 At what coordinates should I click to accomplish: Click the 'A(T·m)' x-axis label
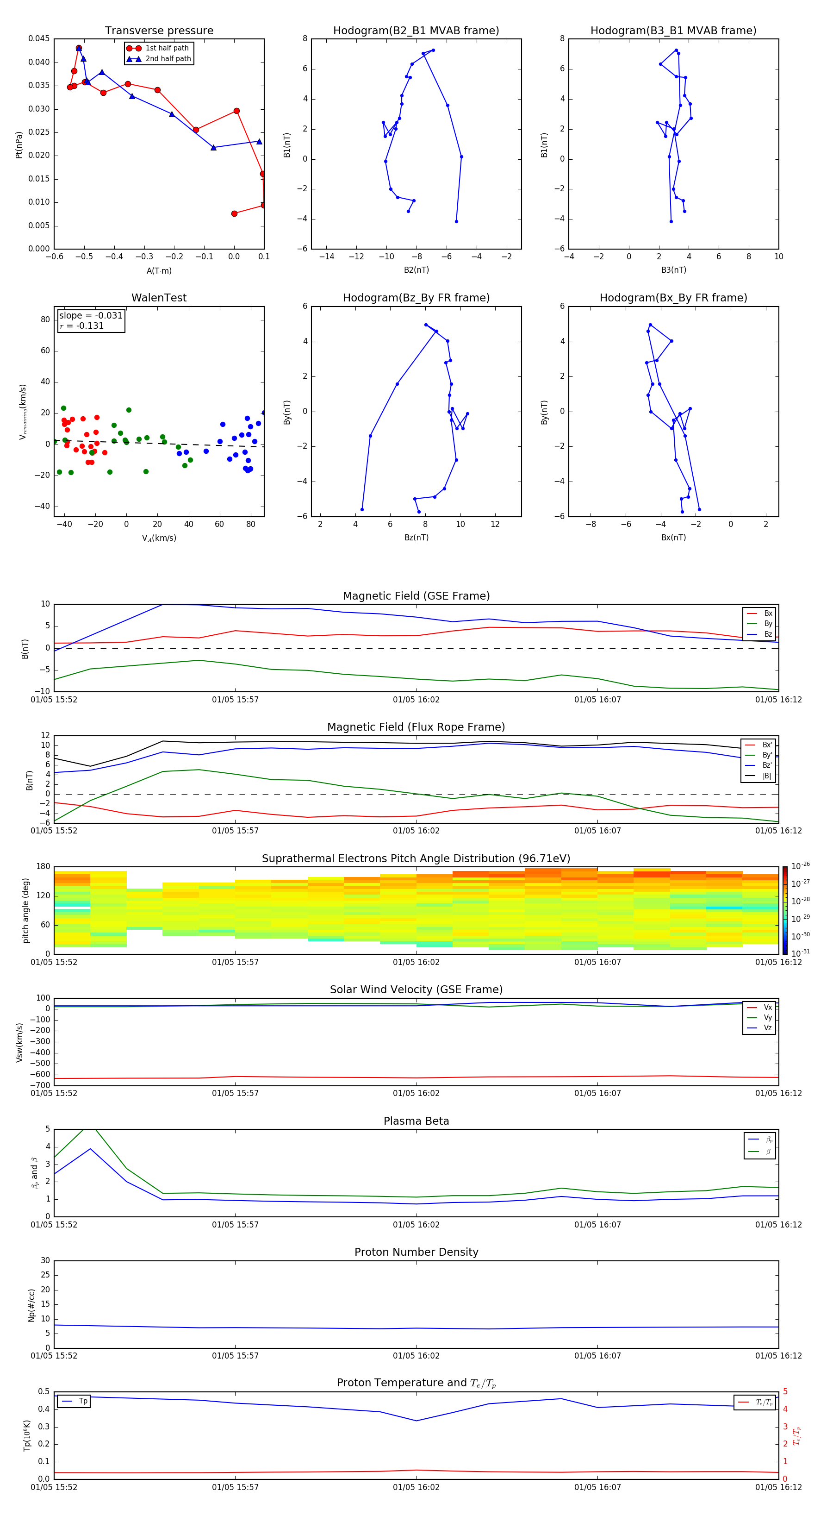click(159, 271)
